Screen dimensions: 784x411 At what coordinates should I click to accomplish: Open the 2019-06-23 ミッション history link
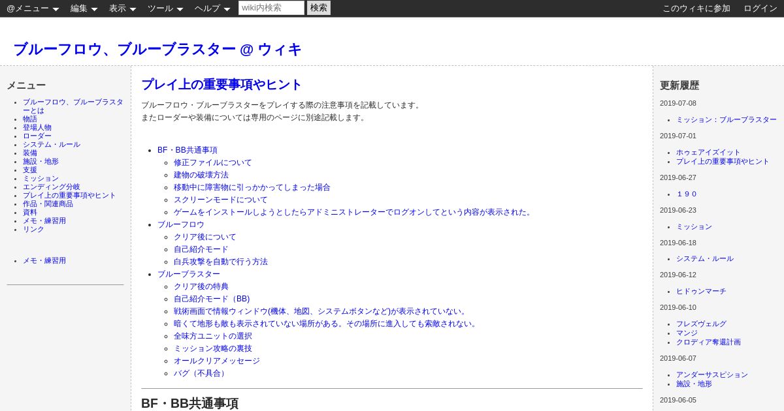pos(694,227)
